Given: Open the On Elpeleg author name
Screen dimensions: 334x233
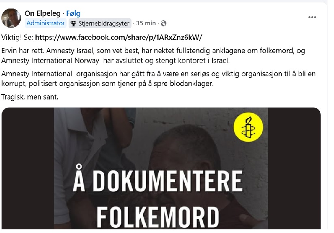Looking at the screenshot, I should (43, 13).
